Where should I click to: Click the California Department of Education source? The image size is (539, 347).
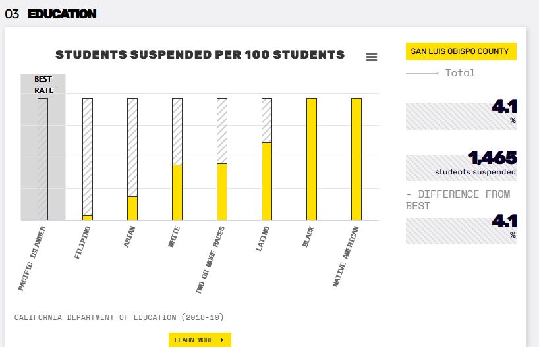pos(119,317)
